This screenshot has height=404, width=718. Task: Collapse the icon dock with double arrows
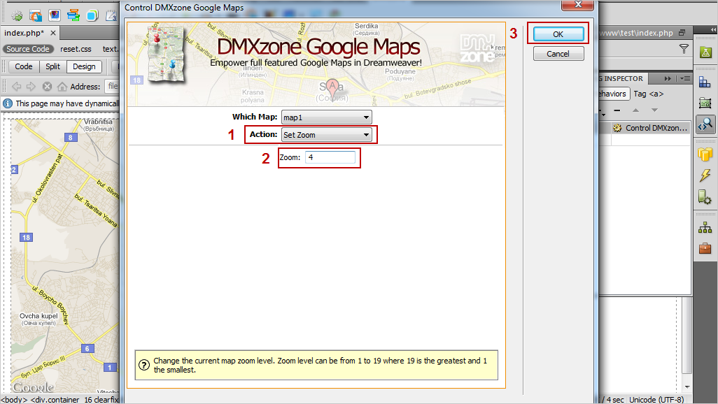coord(713,29)
